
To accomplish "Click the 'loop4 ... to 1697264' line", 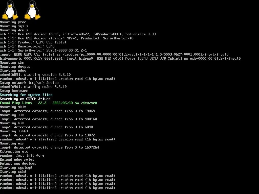I will [50, 148].
